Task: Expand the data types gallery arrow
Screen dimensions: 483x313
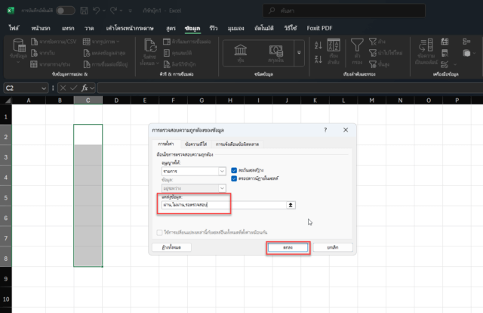Action: point(299,52)
